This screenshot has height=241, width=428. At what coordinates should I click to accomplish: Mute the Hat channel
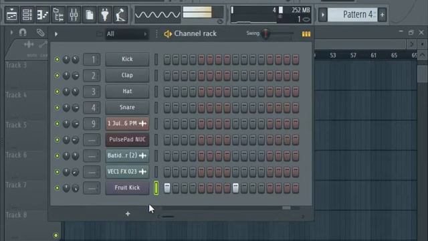click(57, 92)
